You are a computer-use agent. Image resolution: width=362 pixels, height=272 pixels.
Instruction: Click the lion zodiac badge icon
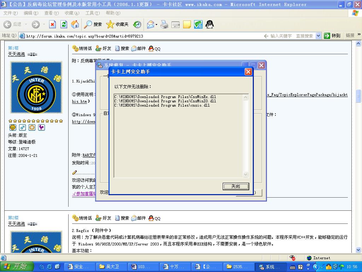pyautogui.click(x=32, y=127)
